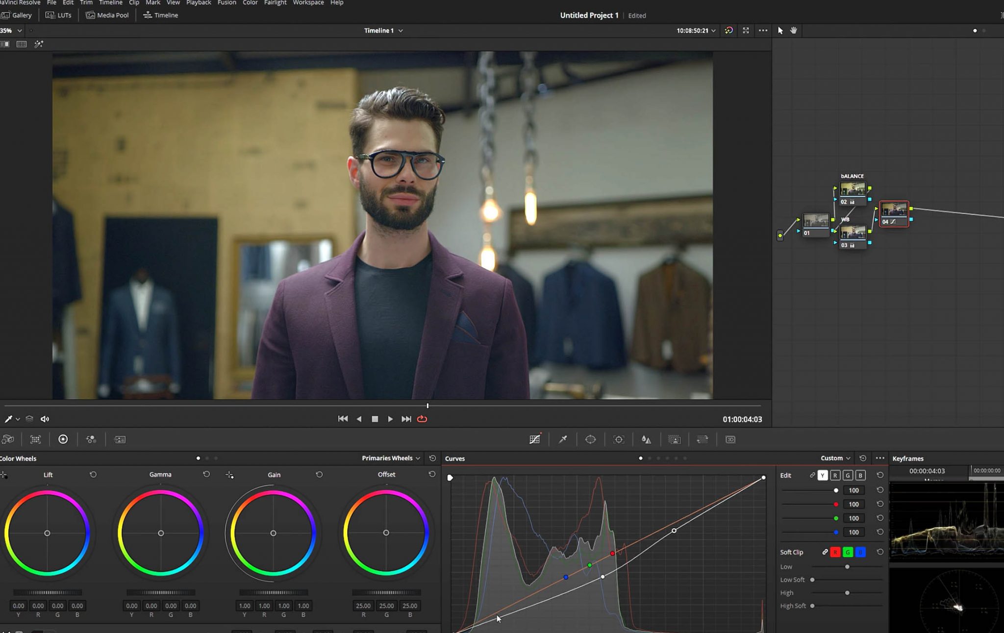Open the Media Pool panel
Viewport: 1004px width, 633px height.
click(107, 15)
